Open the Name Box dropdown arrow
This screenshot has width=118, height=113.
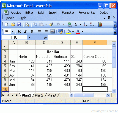(29, 38)
